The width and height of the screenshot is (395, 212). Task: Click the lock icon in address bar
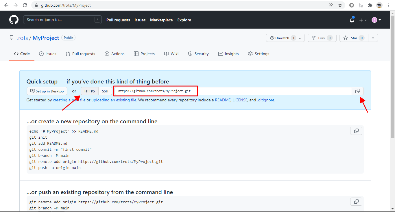coord(36,5)
